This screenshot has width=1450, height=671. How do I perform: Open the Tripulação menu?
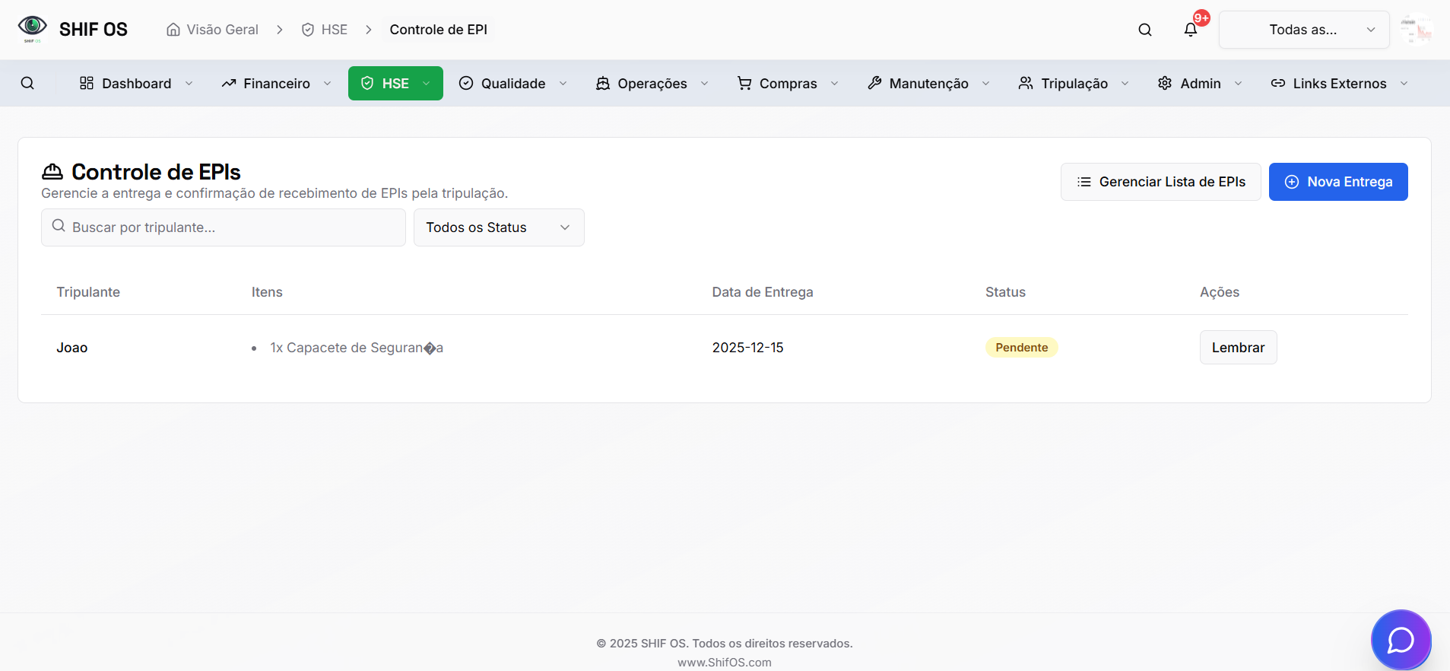coord(1073,83)
